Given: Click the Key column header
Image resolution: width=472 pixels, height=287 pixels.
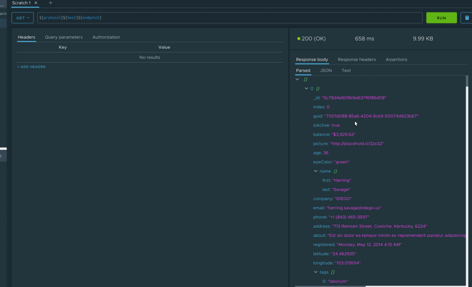Looking at the screenshot, I should coord(63,47).
